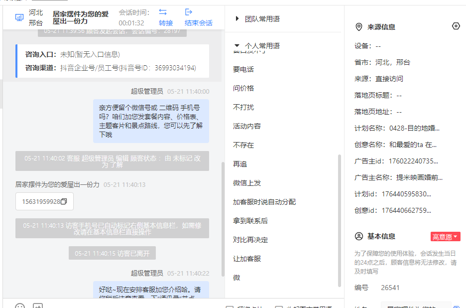This screenshot has width=466, height=308.
Task: Click the 编号 value 26541
Action: click(x=390, y=288)
